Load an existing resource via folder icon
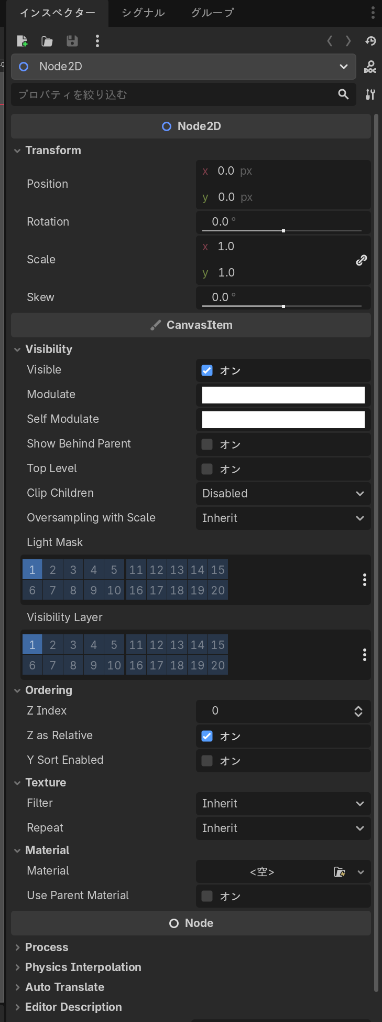 pos(47,41)
